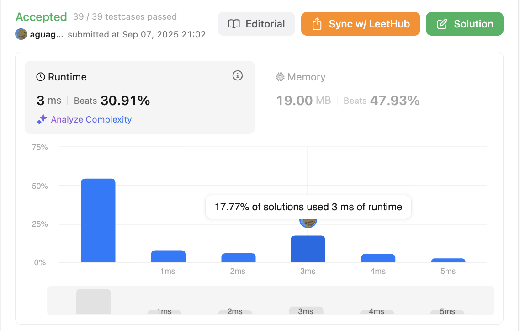Open the Editorial button

256,24
